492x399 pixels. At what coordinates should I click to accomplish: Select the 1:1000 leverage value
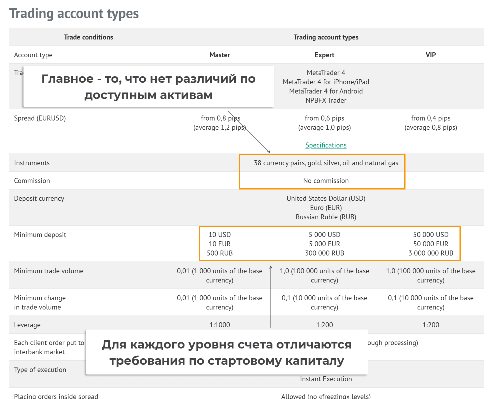pos(219,325)
